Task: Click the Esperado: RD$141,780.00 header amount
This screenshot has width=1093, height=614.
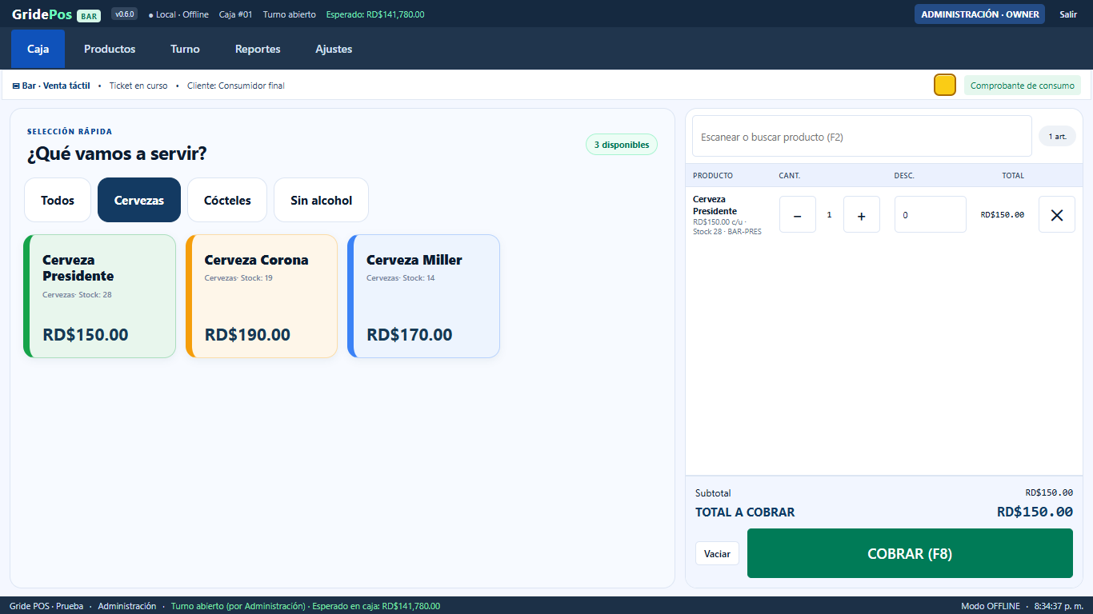Action: [375, 14]
